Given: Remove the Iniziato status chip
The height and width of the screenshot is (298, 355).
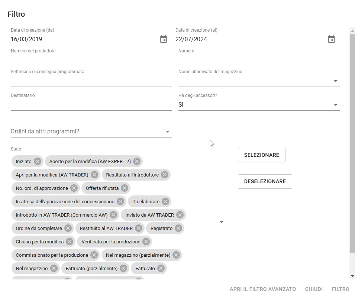Looking at the screenshot, I should 38,161.
